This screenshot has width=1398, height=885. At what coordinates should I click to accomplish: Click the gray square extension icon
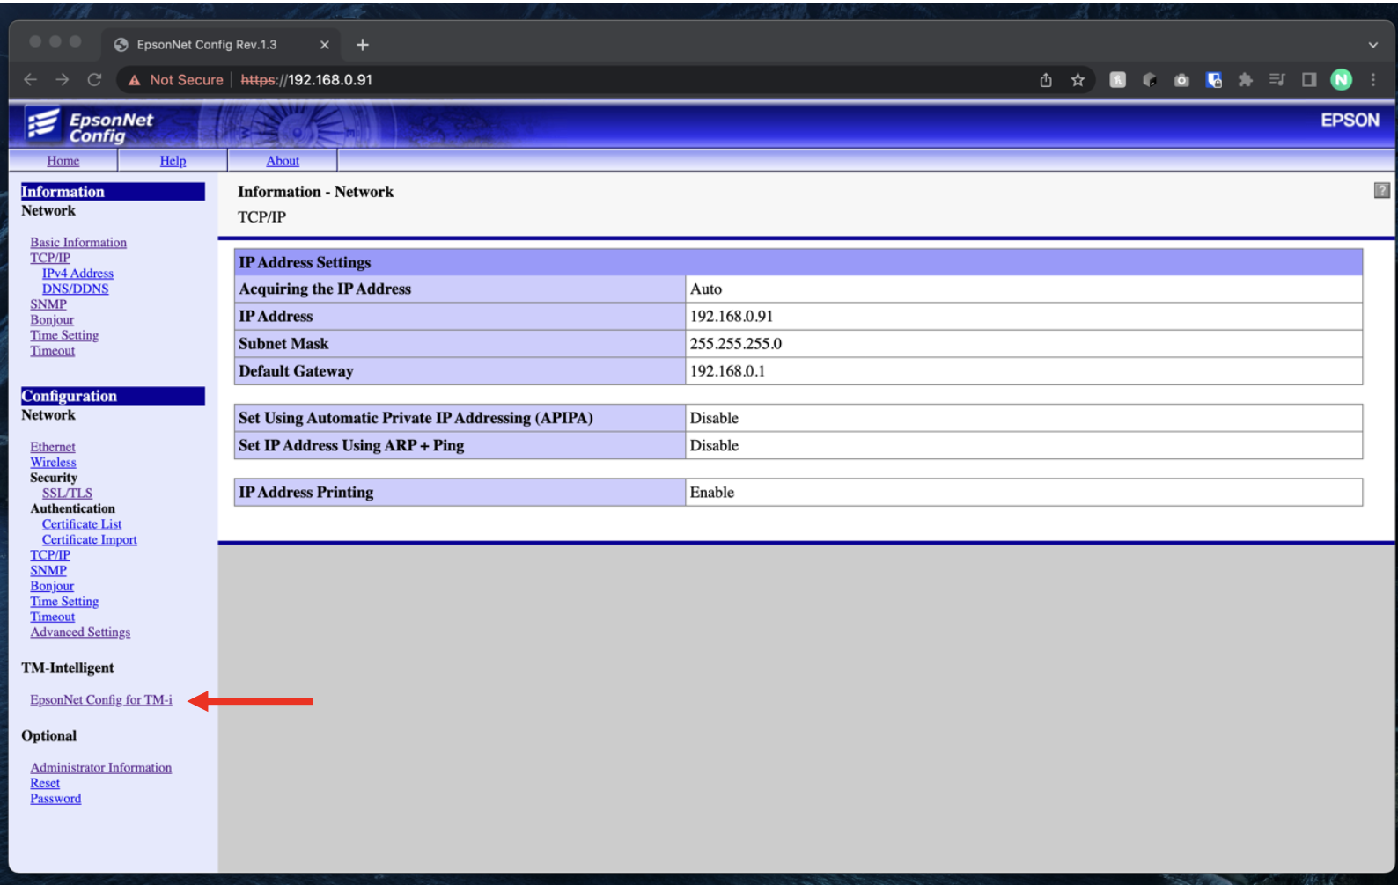(x=1117, y=80)
